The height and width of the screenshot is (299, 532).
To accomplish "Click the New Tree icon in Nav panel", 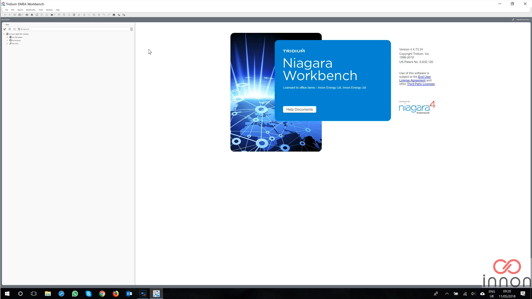I will [5, 29].
